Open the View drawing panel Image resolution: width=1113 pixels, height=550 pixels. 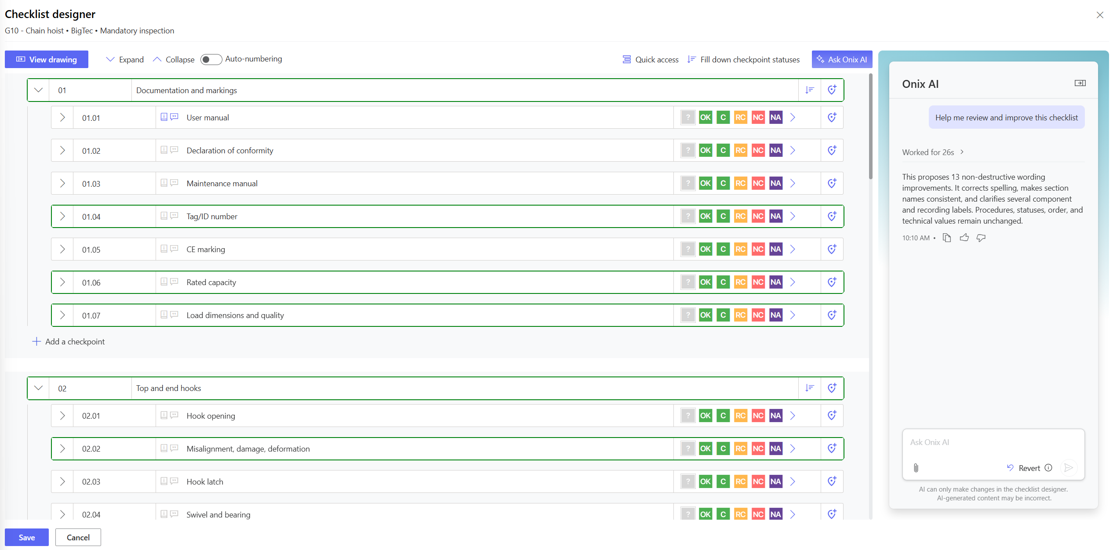46,59
